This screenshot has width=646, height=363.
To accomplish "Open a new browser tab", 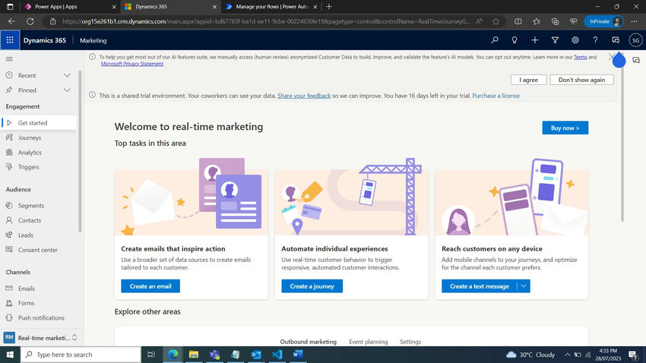I will [329, 7].
